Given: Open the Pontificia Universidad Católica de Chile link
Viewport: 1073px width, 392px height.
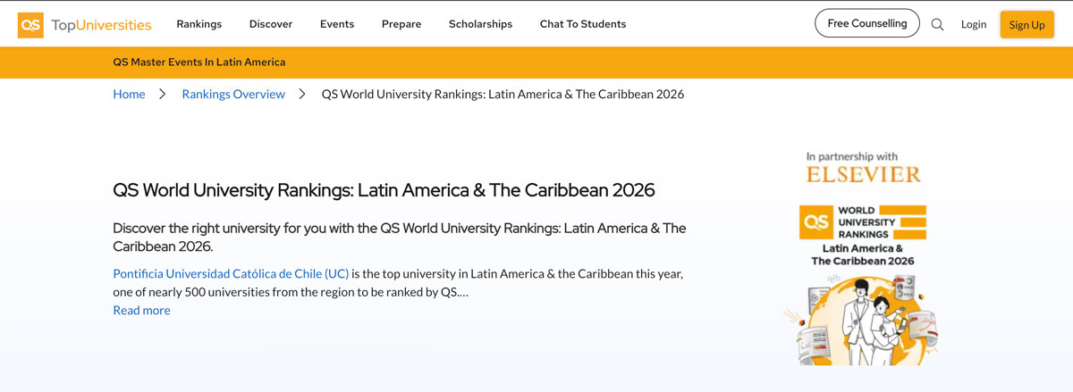Looking at the screenshot, I should coord(231,273).
